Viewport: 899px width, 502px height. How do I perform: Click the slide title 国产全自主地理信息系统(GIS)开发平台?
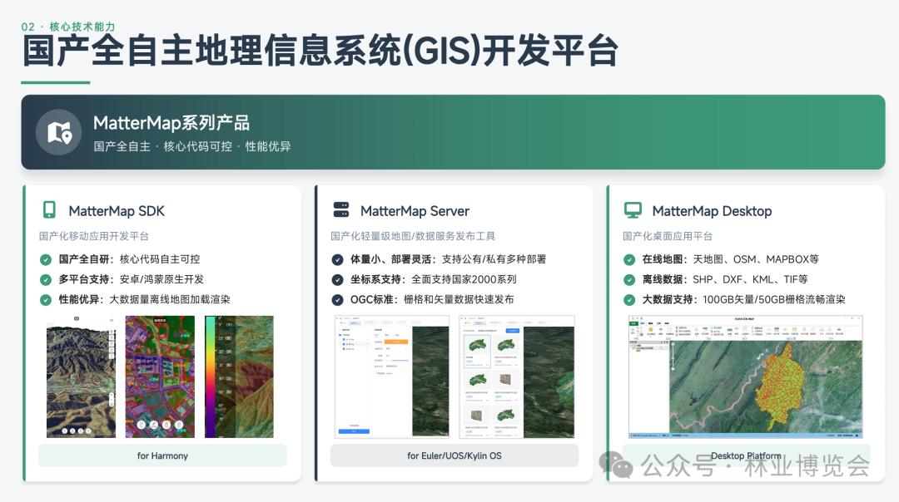click(x=320, y=51)
